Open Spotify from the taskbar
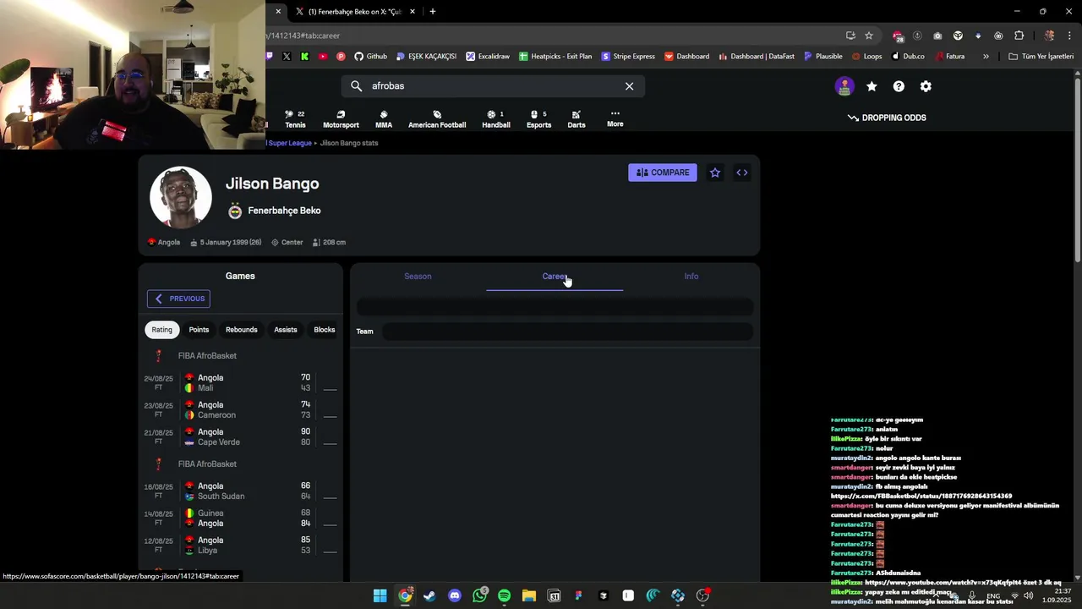 [x=504, y=596]
